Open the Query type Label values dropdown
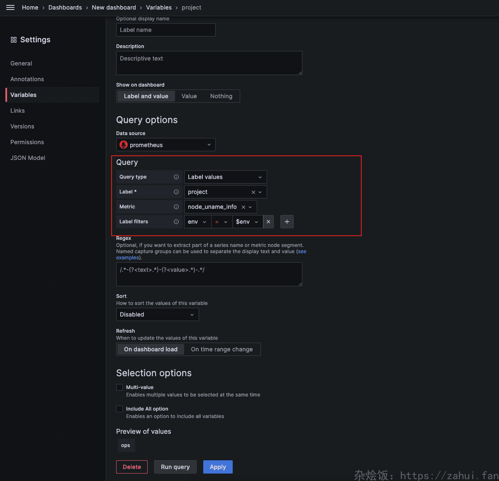 [225, 177]
